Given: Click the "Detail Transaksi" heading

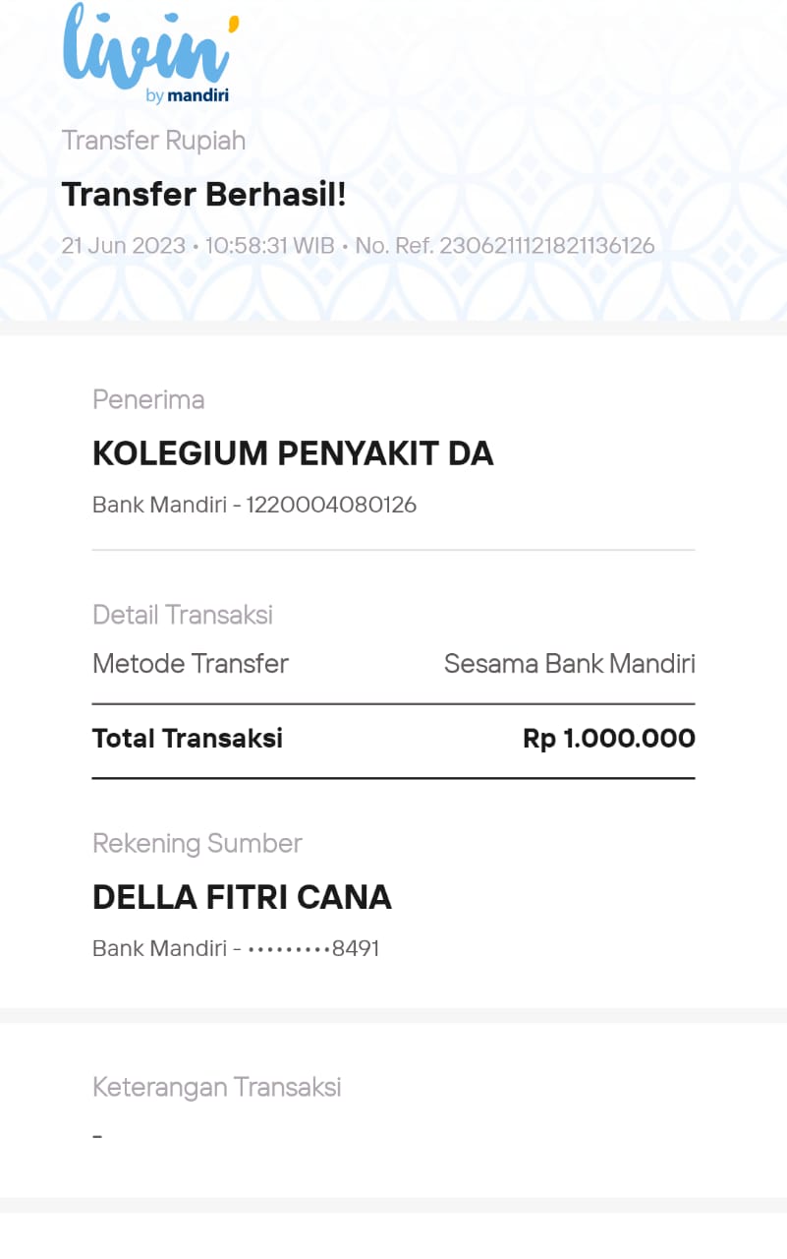Looking at the screenshot, I should (183, 615).
